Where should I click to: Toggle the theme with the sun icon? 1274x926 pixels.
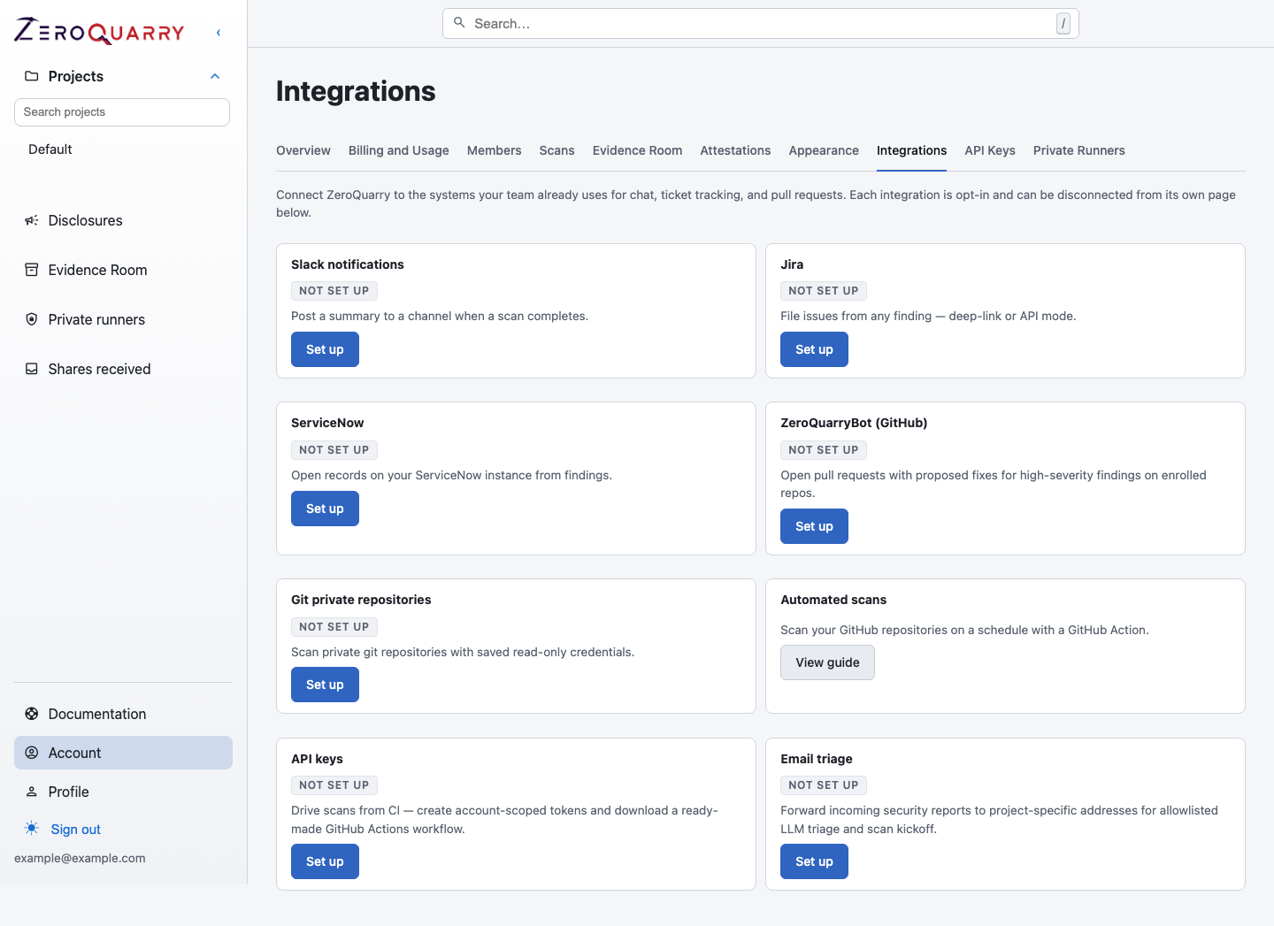click(x=32, y=829)
